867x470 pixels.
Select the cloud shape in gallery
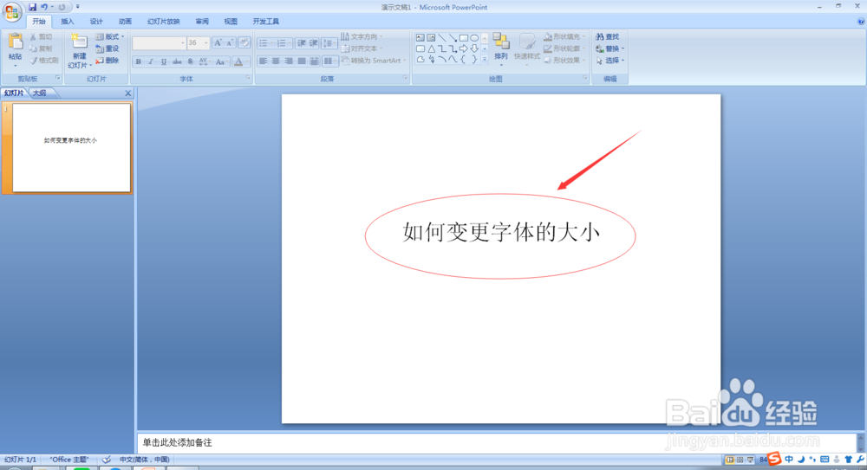tap(420, 60)
